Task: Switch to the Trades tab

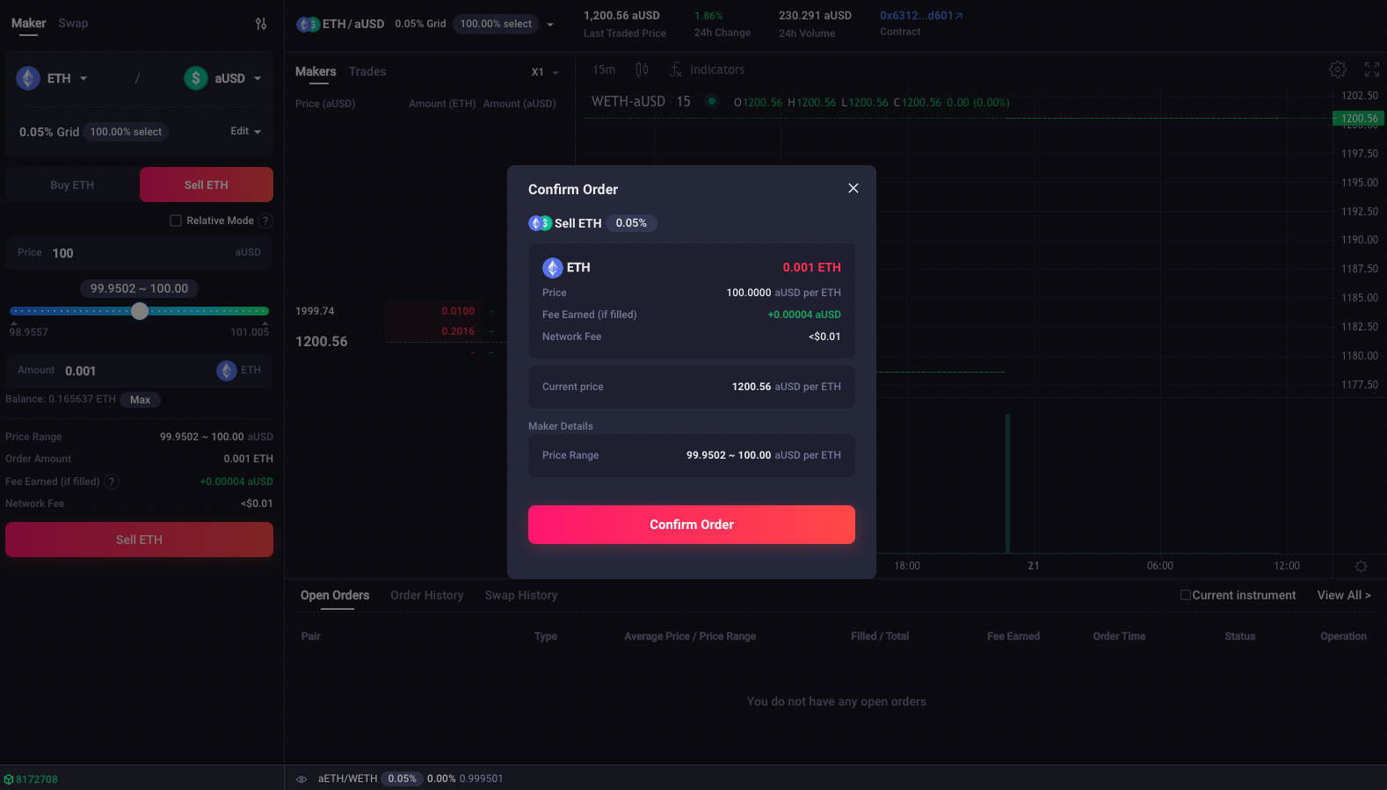Action: coord(367,71)
